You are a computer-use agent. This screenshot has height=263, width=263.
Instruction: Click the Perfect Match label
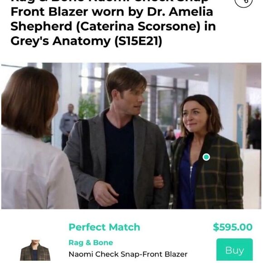tap(104, 227)
